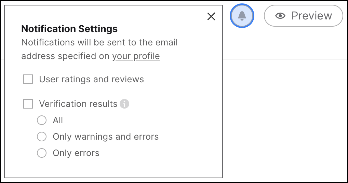Close the Notification Settings popup
The height and width of the screenshot is (183, 348).
point(211,16)
